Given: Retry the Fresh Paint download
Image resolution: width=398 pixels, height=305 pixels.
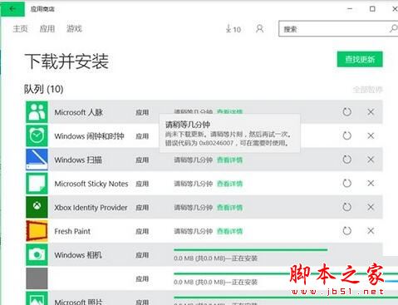Looking at the screenshot, I should coord(346,231).
